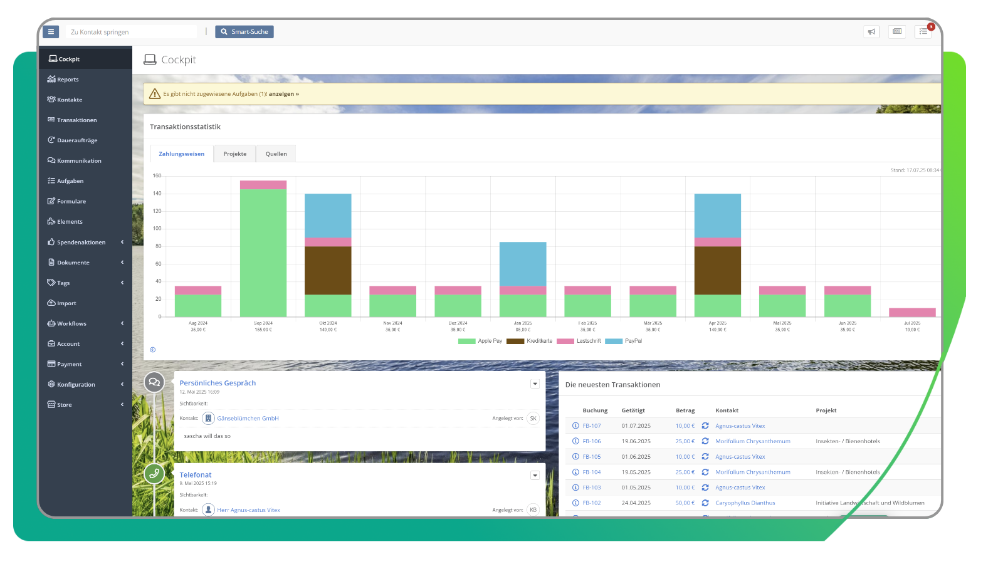1003x564 pixels.
Task: Click the SK avatar on the Gespräch card
Action: [532, 418]
